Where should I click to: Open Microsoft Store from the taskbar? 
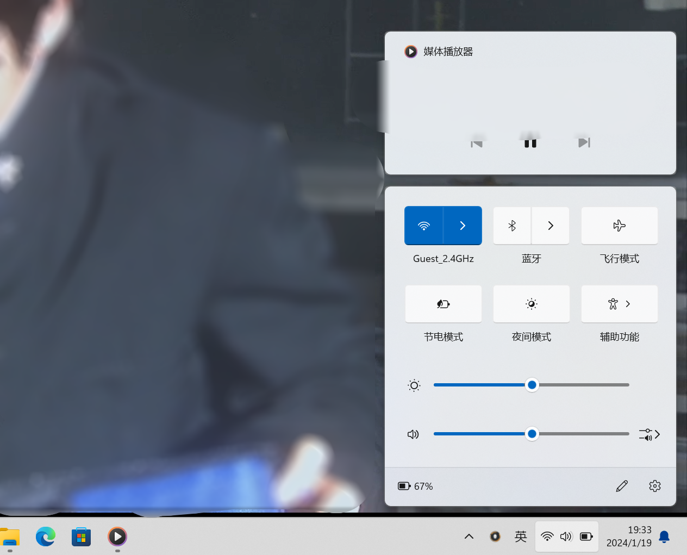tap(81, 537)
